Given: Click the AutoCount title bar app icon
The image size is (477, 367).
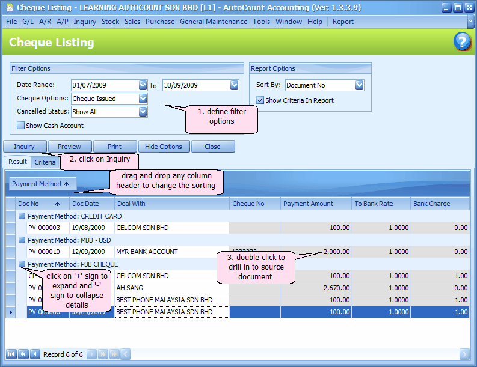Looking at the screenshot, I should (x=9, y=8).
